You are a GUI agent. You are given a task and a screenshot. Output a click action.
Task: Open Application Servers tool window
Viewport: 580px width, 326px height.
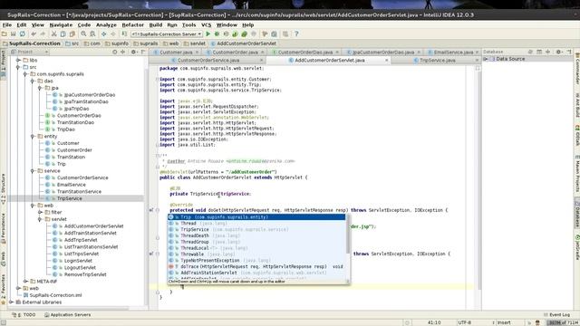coord(67,314)
